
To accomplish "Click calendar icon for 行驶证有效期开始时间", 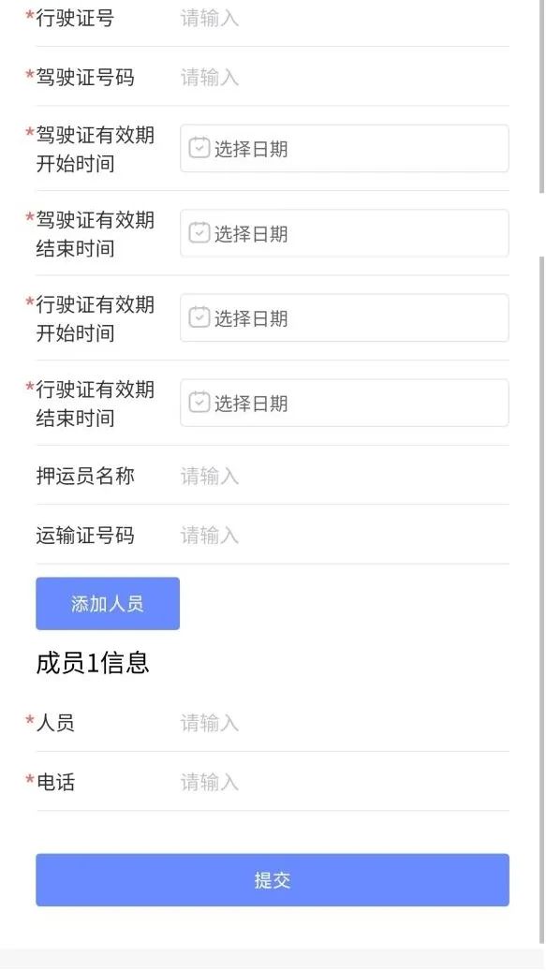I will (x=199, y=317).
